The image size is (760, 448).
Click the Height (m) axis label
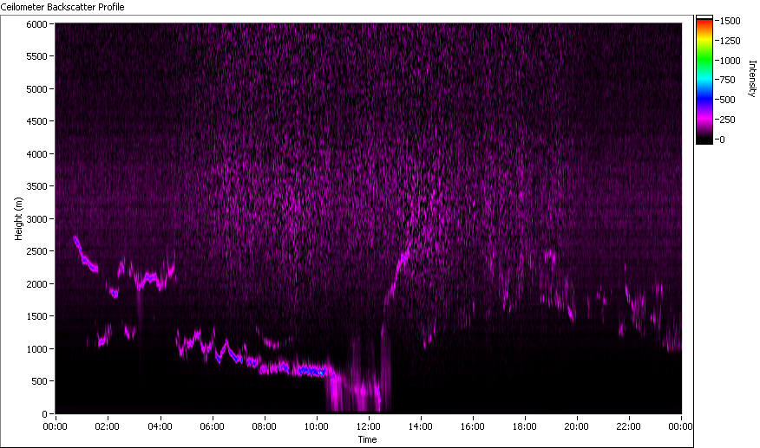click(18, 218)
